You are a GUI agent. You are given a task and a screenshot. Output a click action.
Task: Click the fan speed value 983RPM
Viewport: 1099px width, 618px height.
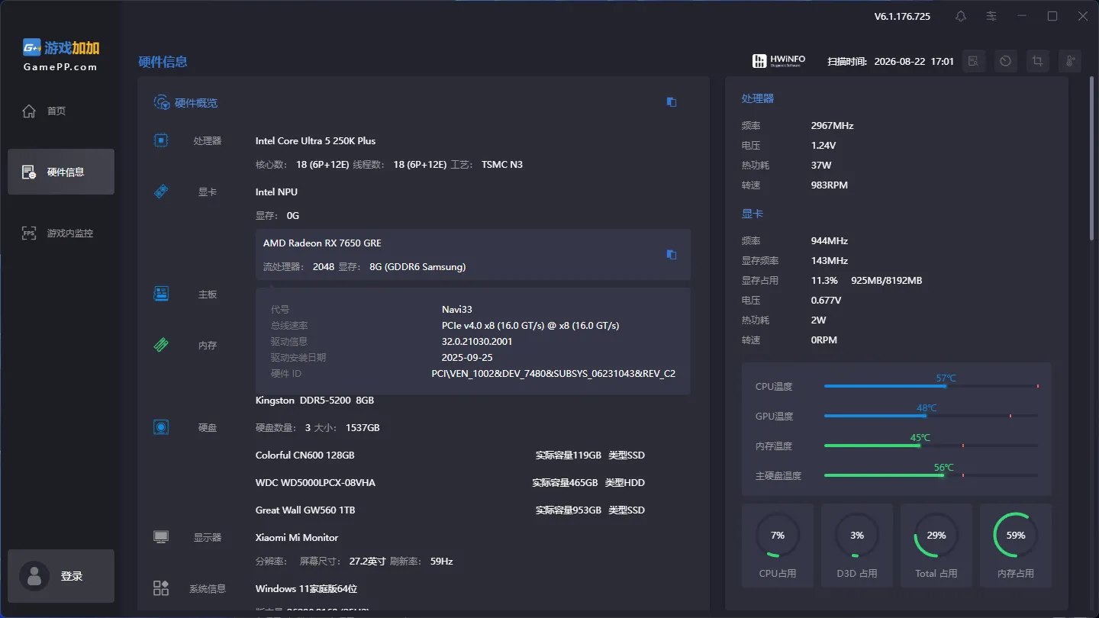[x=830, y=185]
